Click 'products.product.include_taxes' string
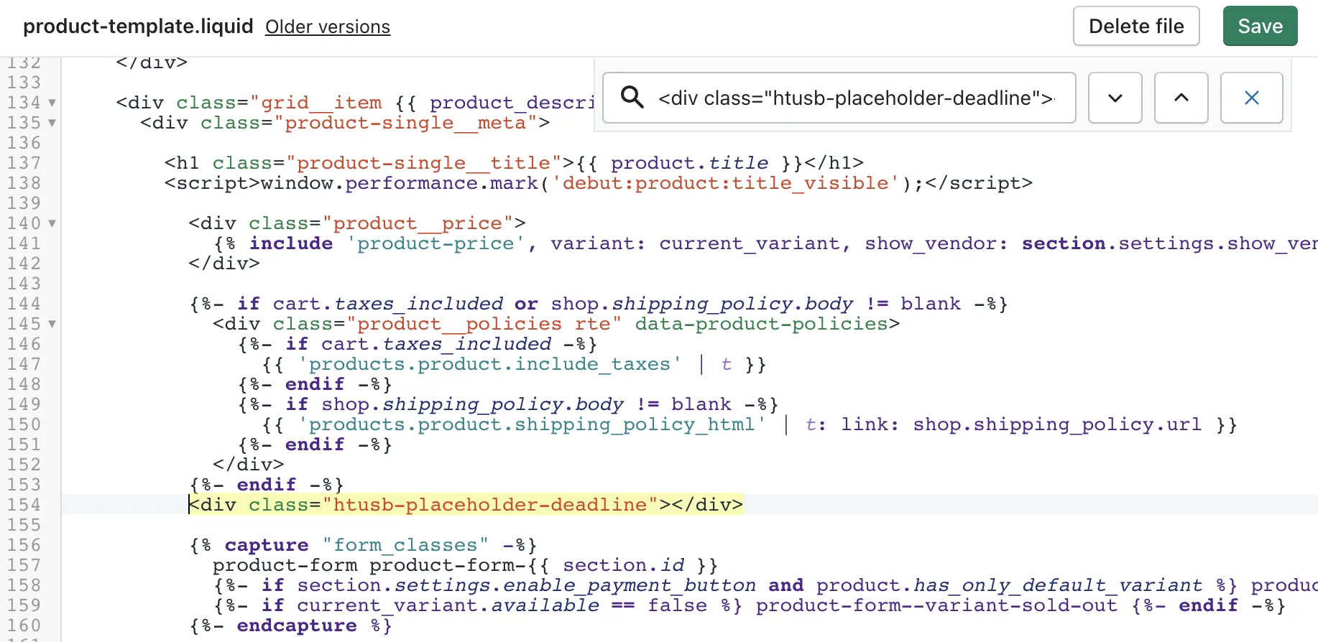The height and width of the screenshot is (642, 1318). pyautogui.click(x=489, y=364)
